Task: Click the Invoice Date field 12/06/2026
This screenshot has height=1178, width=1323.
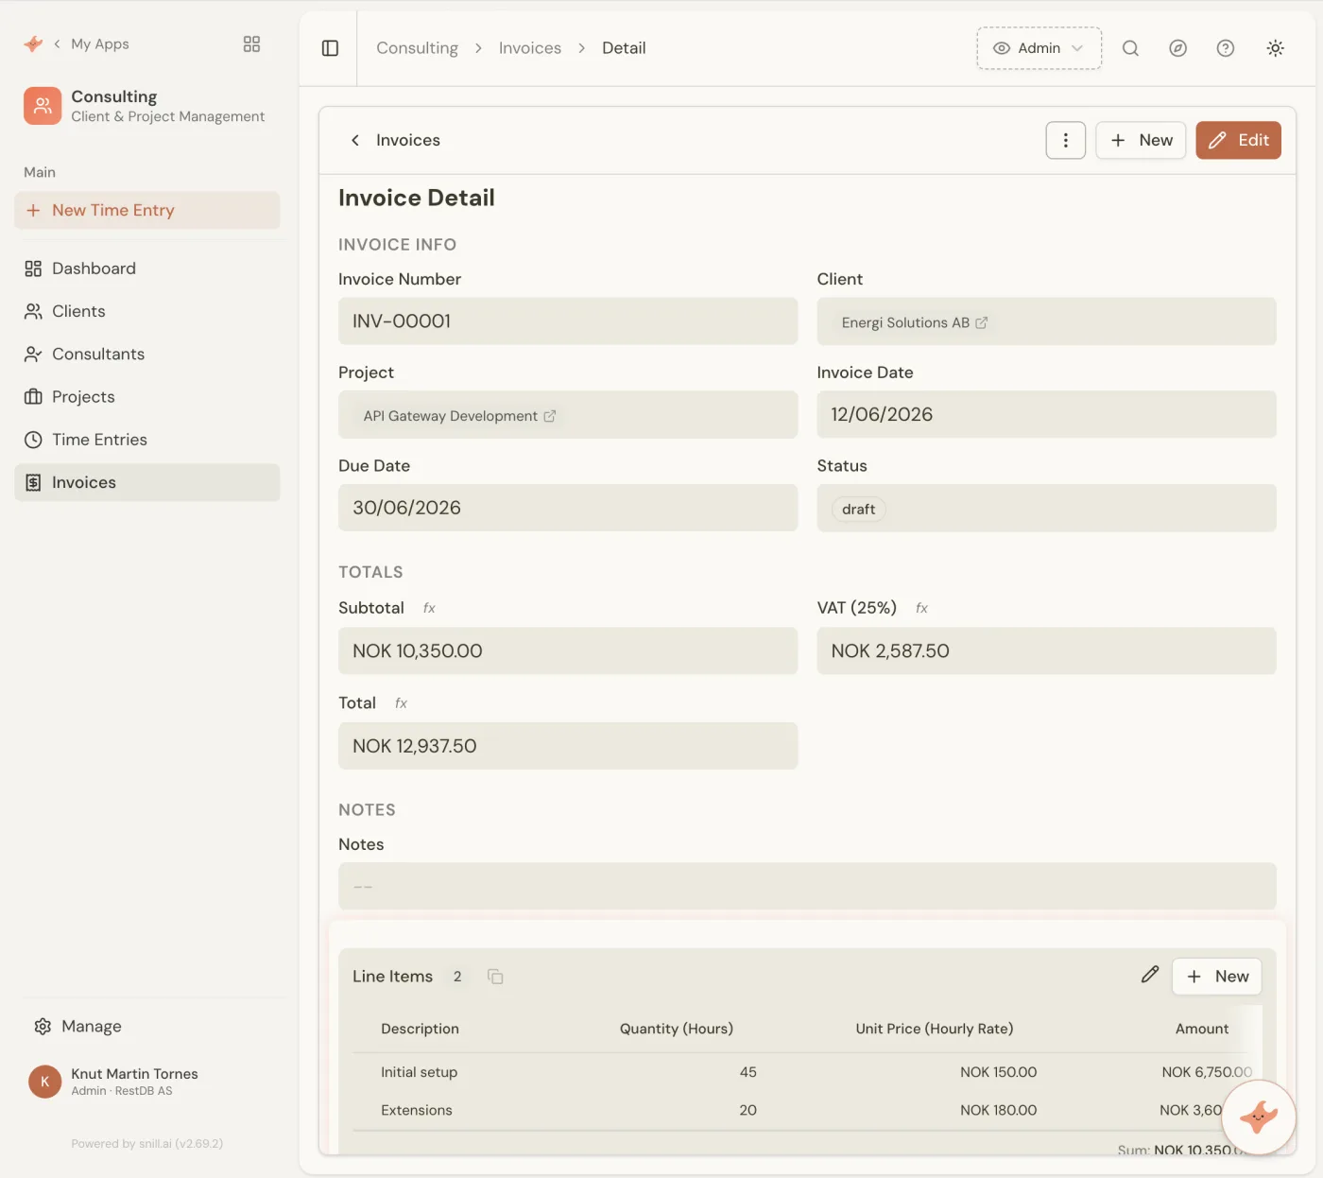Action: [x=1046, y=414]
